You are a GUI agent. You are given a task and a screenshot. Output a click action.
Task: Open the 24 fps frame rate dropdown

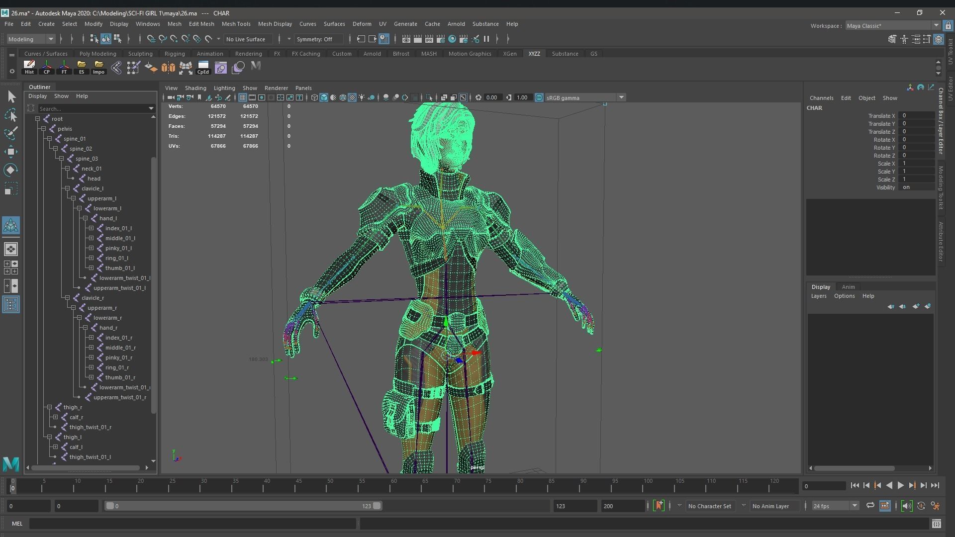tap(836, 506)
